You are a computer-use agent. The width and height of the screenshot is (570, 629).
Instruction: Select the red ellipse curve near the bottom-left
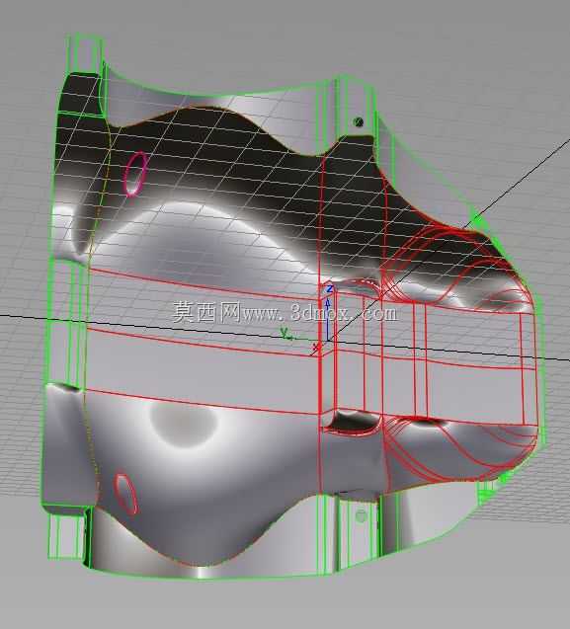(x=126, y=494)
